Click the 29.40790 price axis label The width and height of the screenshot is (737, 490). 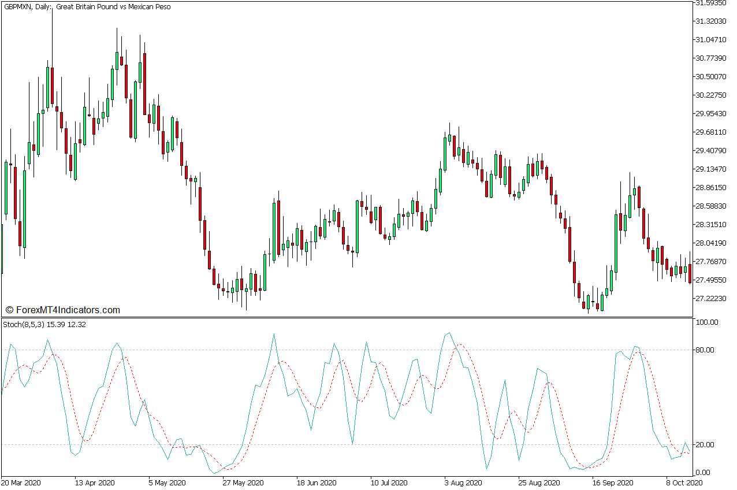[x=711, y=151]
